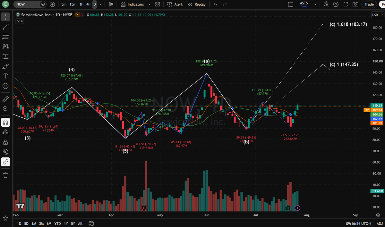Open favorites star toolbar icon
Viewport: 385px width, 227px height.
[x=5, y=218]
